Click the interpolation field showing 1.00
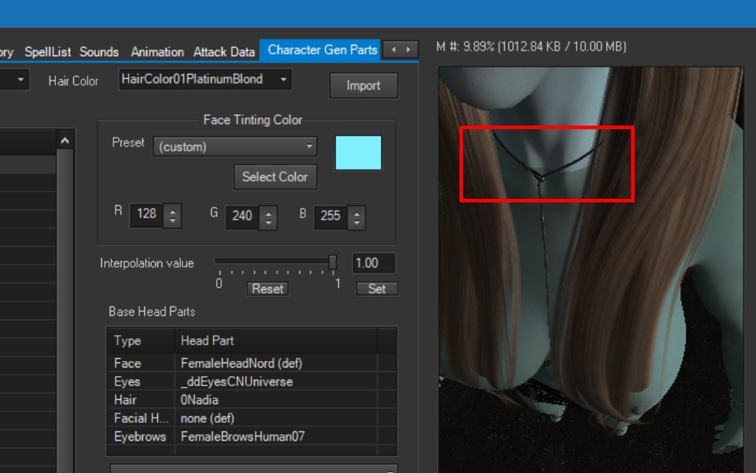 coord(373,263)
